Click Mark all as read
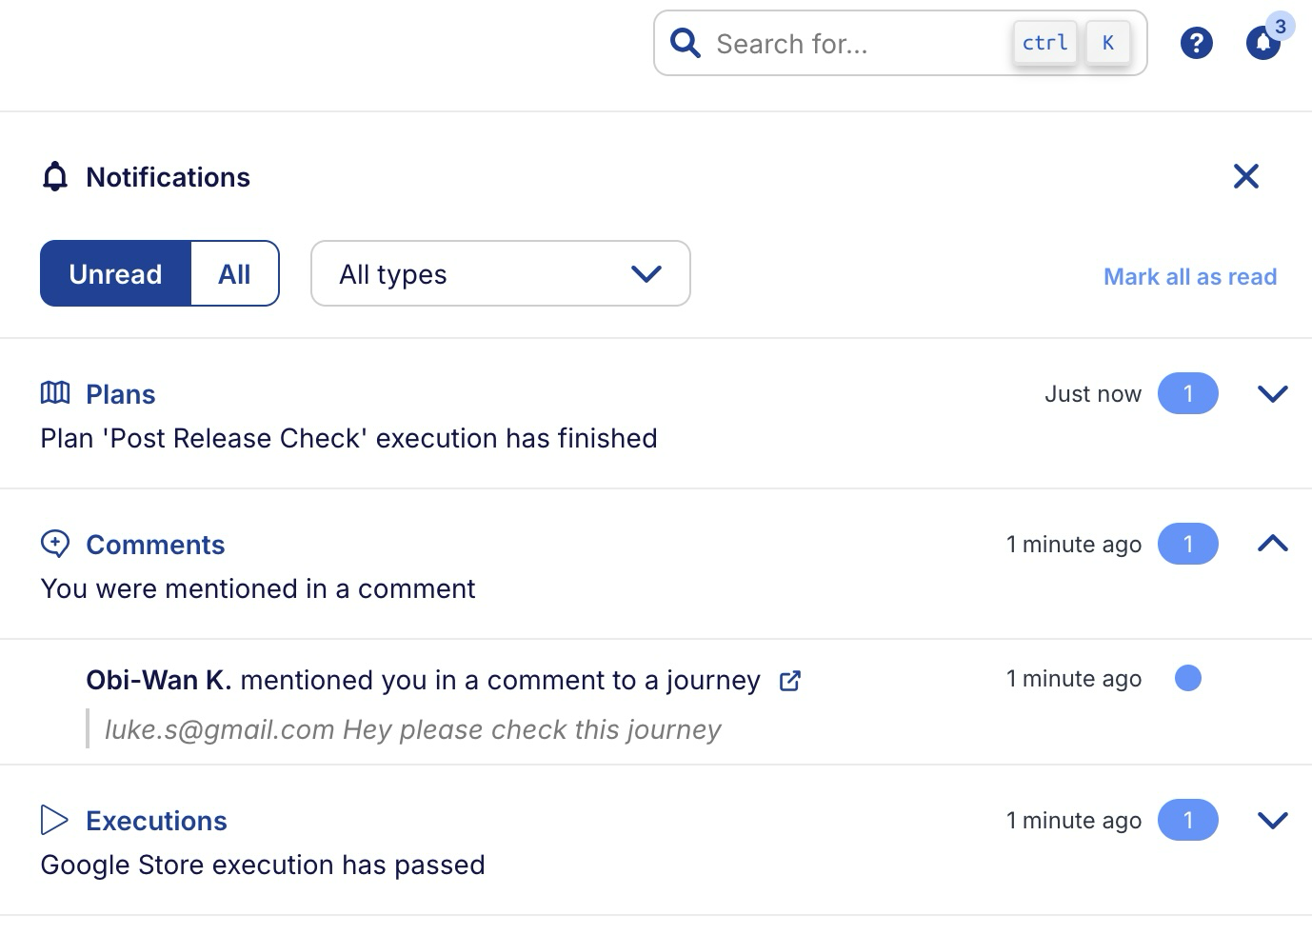This screenshot has width=1312, height=935. [1190, 276]
